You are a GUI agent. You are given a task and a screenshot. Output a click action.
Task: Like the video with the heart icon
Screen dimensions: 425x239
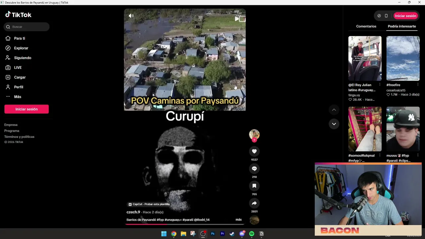254,151
